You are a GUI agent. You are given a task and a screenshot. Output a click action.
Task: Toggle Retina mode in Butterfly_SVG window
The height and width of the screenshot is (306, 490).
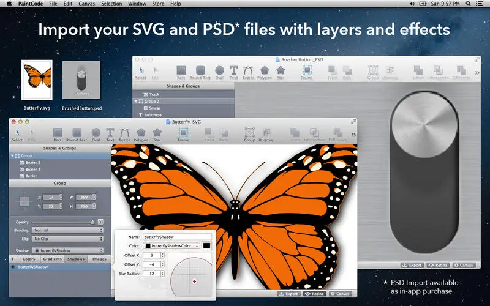click(x=315, y=294)
